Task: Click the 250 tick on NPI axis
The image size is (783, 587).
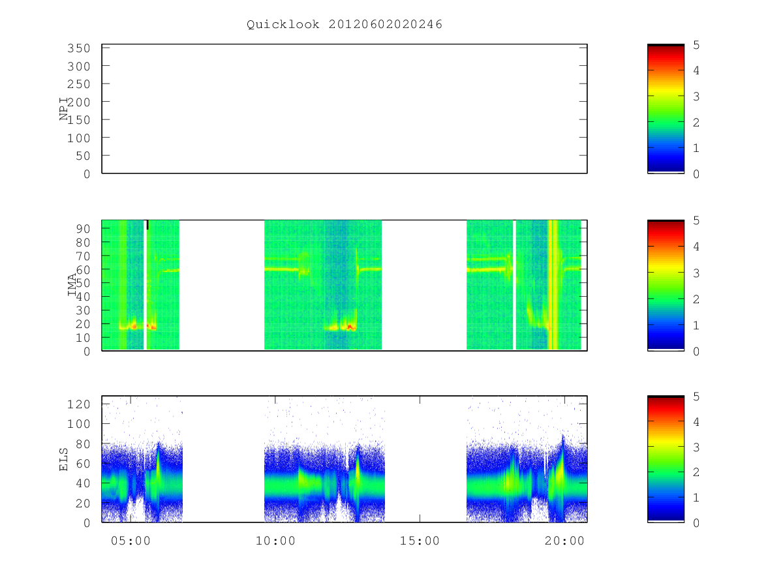Action: [x=78, y=84]
